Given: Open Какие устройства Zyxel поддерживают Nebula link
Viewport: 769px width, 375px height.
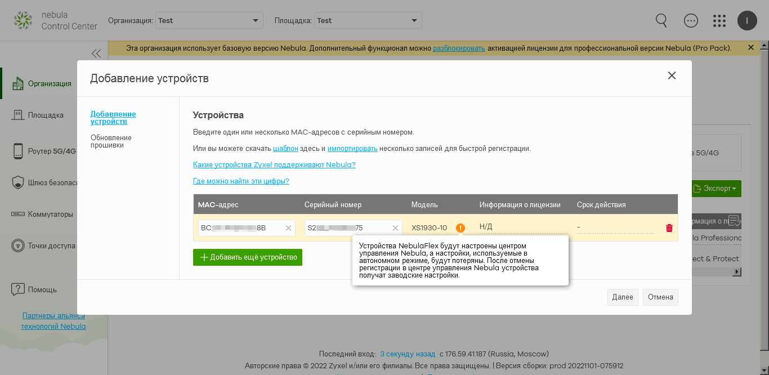Looking at the screenshot, I should pos(274,165).
